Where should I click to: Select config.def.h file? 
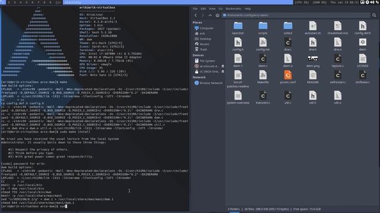point(363,28)
